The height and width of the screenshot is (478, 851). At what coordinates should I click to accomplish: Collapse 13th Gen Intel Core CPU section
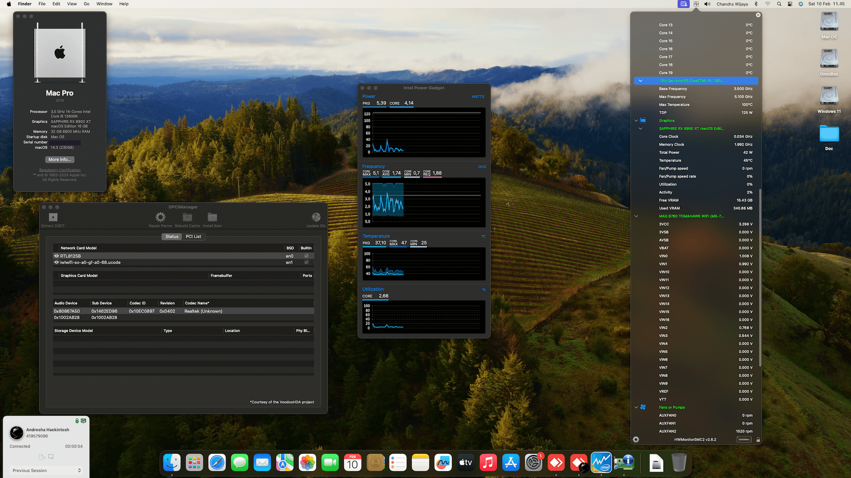point(640,81)
